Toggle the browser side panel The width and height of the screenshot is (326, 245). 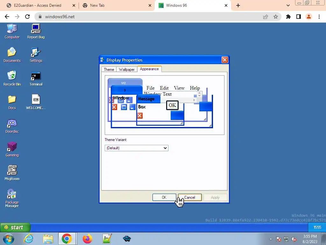[299, 17]
